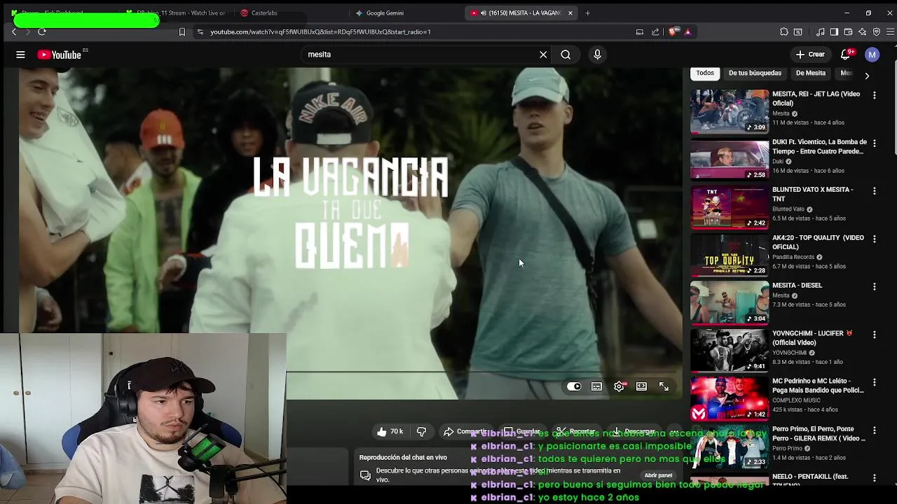Open browser main menu hamburger

[891, 31]
